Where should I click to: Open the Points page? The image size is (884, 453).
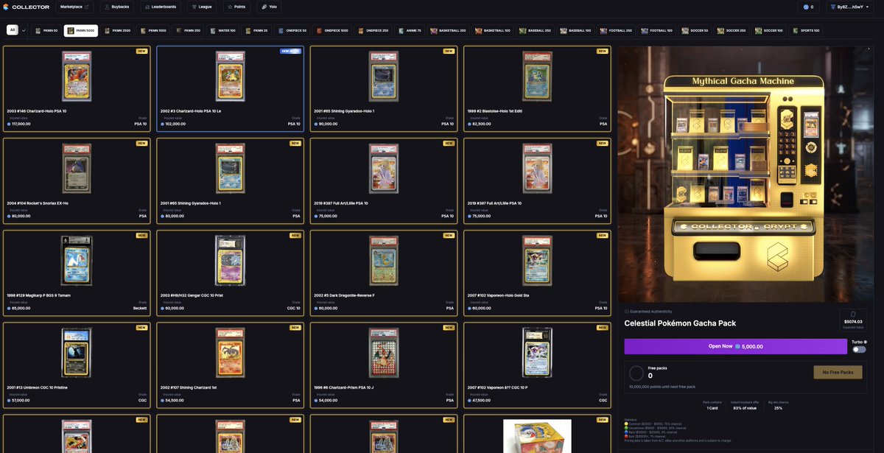click(236, 7)
